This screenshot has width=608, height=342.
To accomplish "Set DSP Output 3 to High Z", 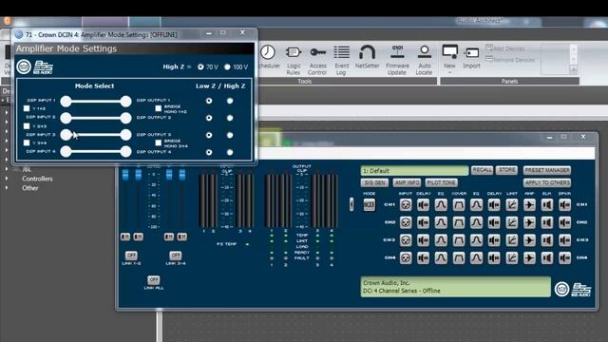I will coord(230,135).
